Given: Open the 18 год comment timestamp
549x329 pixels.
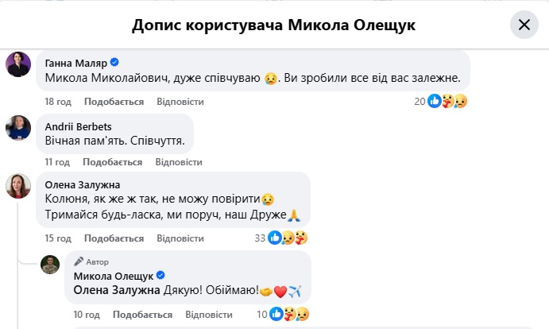Looking at the screenshot, I should (58, 102).
